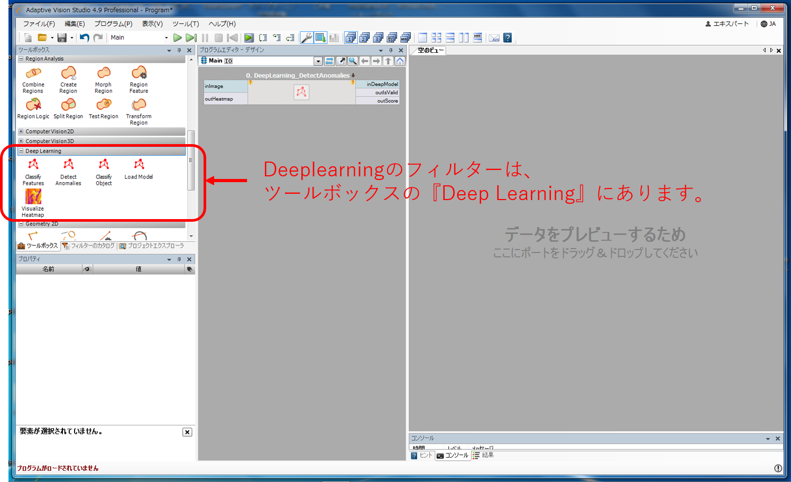Screen dimensions: 791x482
Task: Create a new program file
Action: click(x=28, y=37)
